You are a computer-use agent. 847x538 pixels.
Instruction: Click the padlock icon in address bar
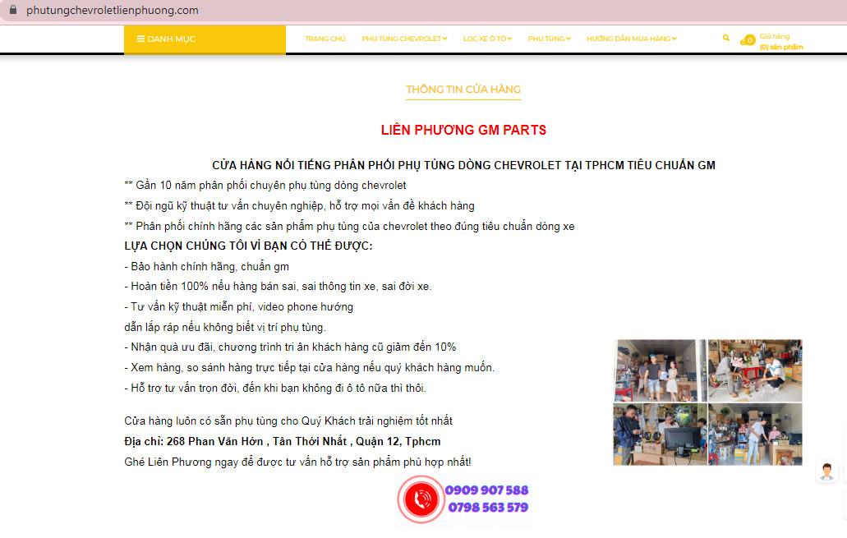pos(12,11)
